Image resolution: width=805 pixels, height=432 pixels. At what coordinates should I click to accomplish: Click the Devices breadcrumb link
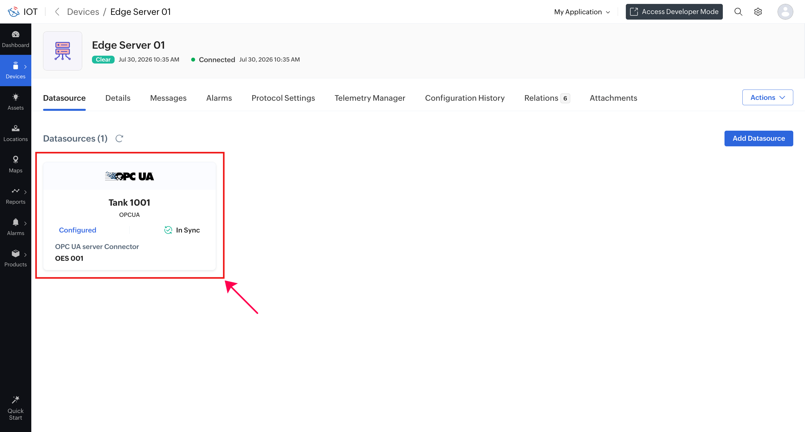pyautogui.click(x=83, y=11)
